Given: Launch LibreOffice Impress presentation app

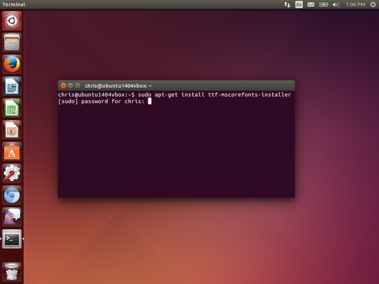Looking at the screenshot, I should [12, 130].
